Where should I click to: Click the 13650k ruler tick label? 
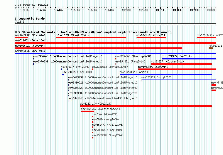126,10
